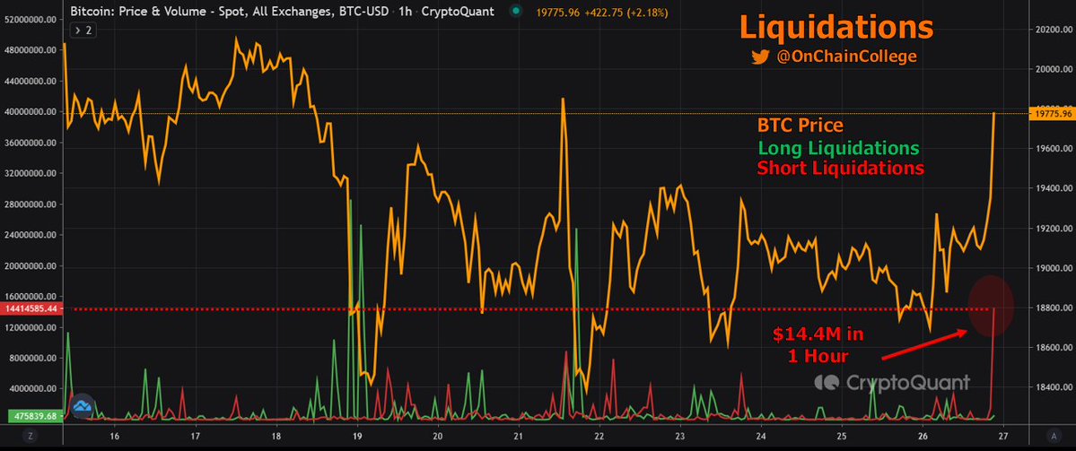Click date 16 on the time axis
Image resolution: width=1076 pixels, height=451 pixels.
[114, 436]
